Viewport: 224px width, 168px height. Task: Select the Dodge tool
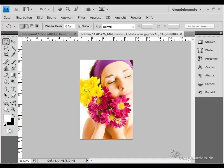[x=13, y=81]
